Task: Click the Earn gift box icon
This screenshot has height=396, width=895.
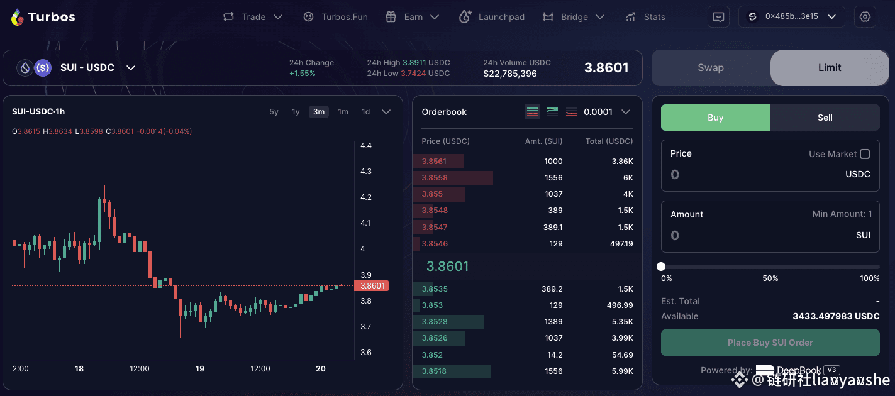Action: pos(391,17)
